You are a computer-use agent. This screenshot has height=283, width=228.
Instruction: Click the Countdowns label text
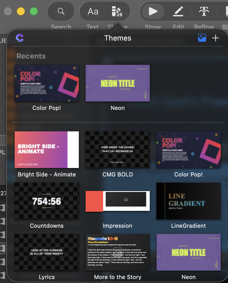47,226
